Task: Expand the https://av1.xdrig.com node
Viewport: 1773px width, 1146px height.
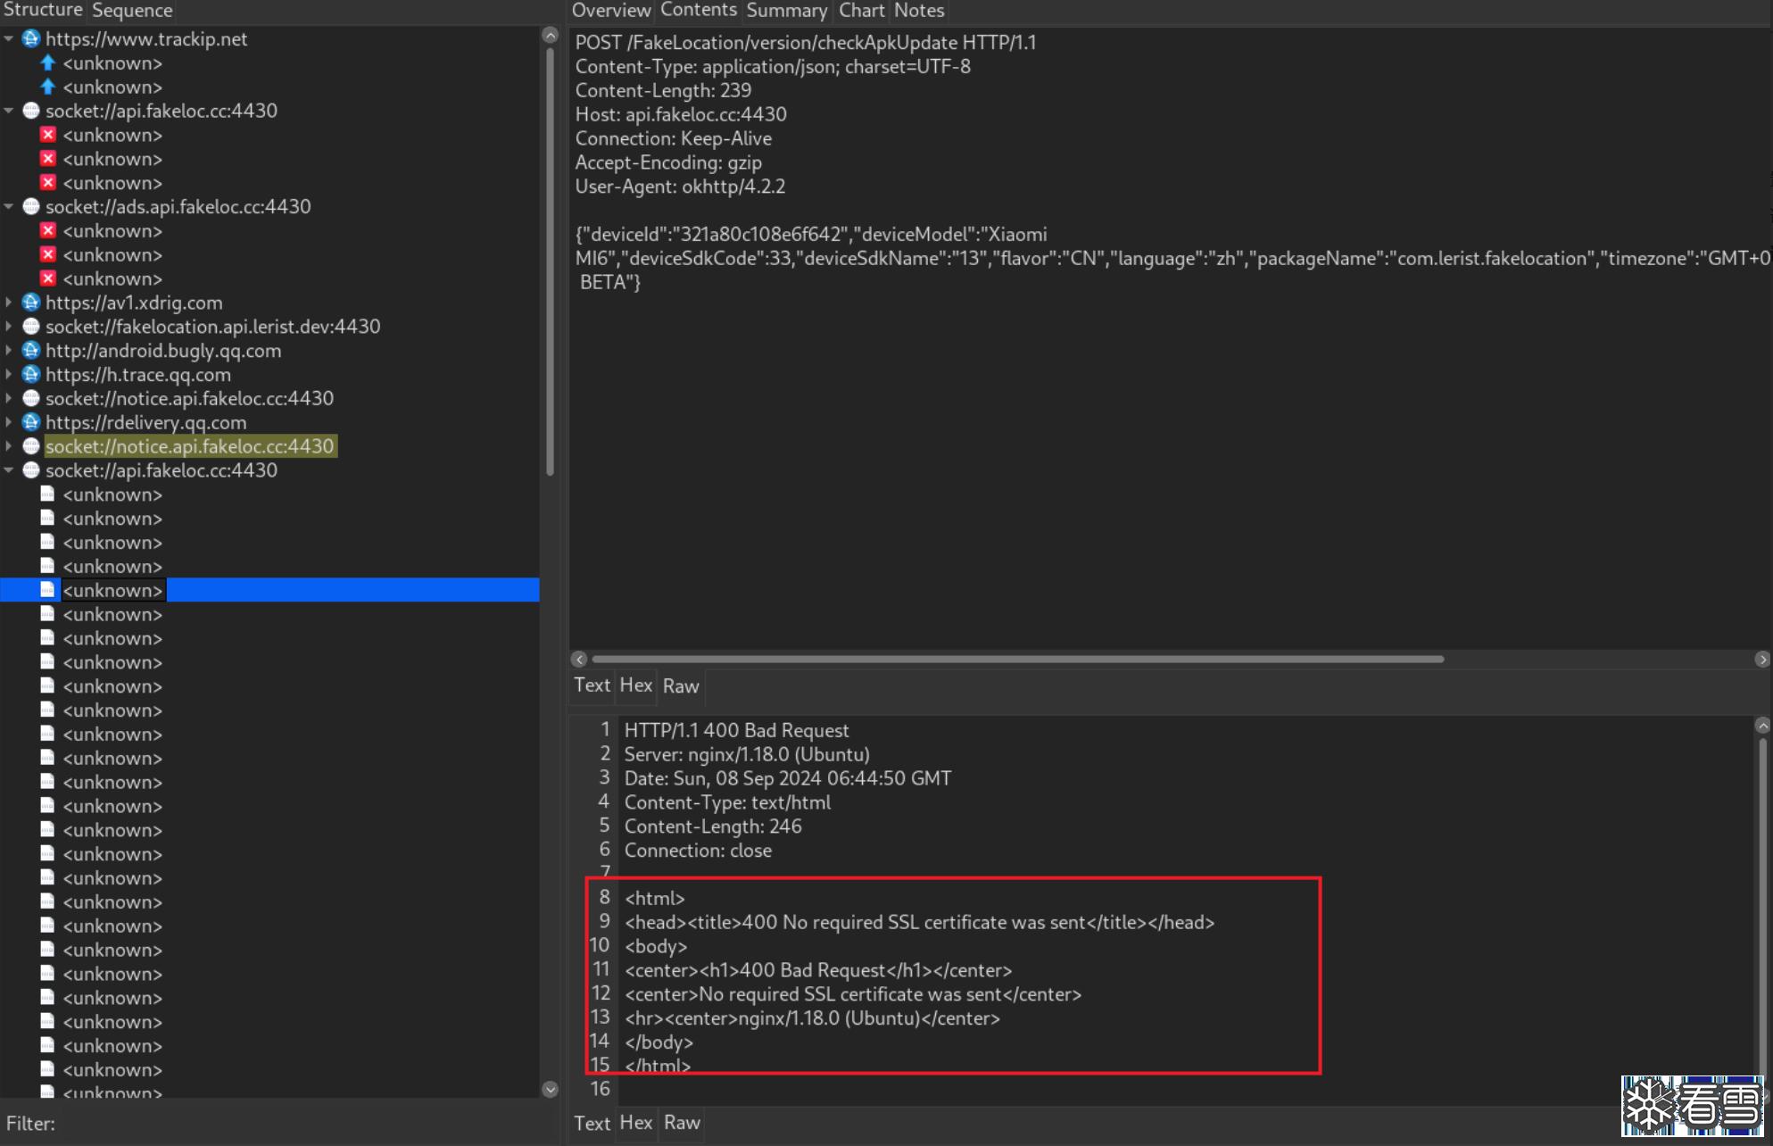Action: 9,303
